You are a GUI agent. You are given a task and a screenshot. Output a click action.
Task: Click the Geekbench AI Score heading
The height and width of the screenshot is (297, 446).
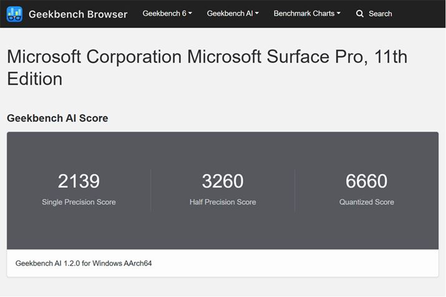(x=57, y=118)
